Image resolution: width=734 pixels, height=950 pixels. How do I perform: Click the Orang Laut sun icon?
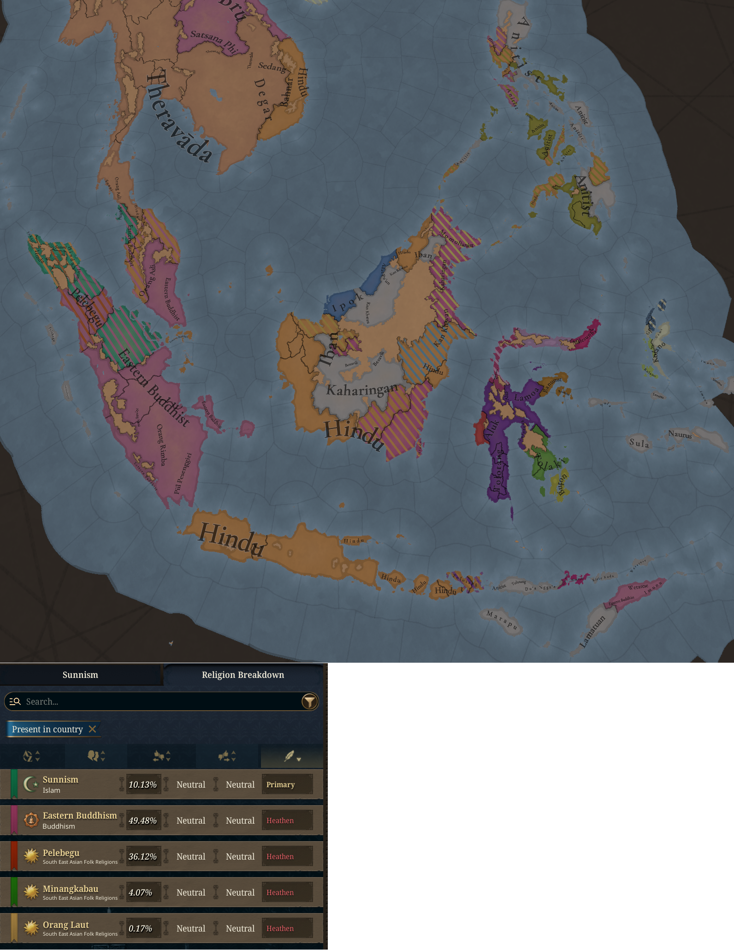click(x=31, y=928)
